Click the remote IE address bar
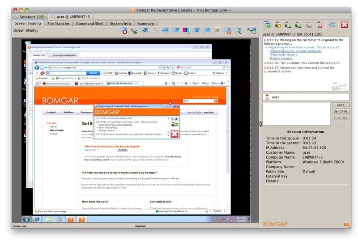The width and height of the screenshot is (358, 244). click(105, 67)
